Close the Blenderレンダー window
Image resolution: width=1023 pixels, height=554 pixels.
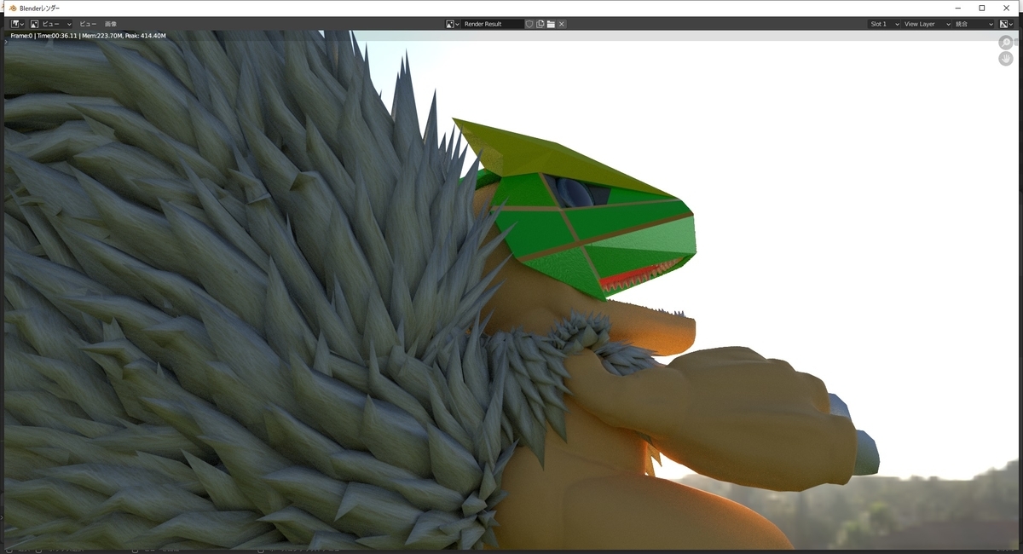(x=1007, y=8)
